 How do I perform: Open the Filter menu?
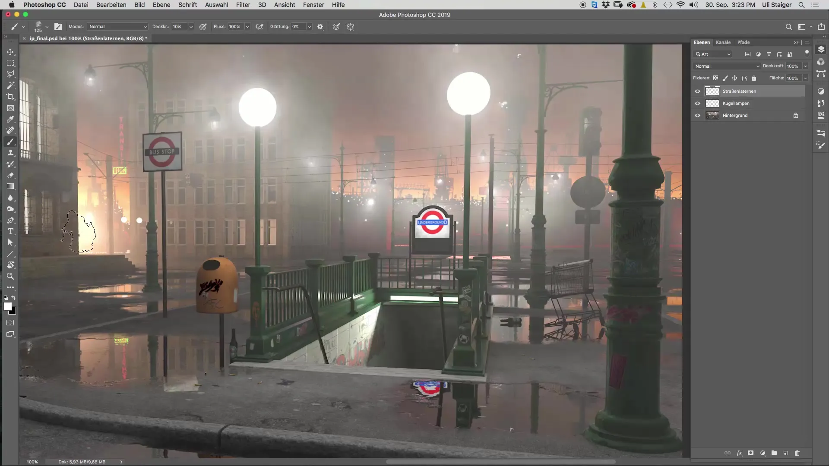tap(243, 5)
